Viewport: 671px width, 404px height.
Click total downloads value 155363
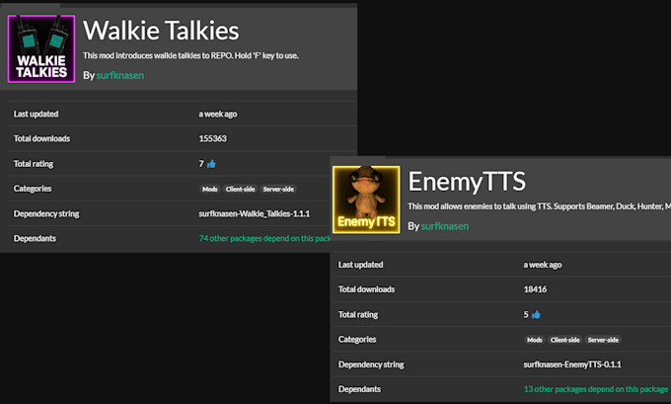pos(213,138)
